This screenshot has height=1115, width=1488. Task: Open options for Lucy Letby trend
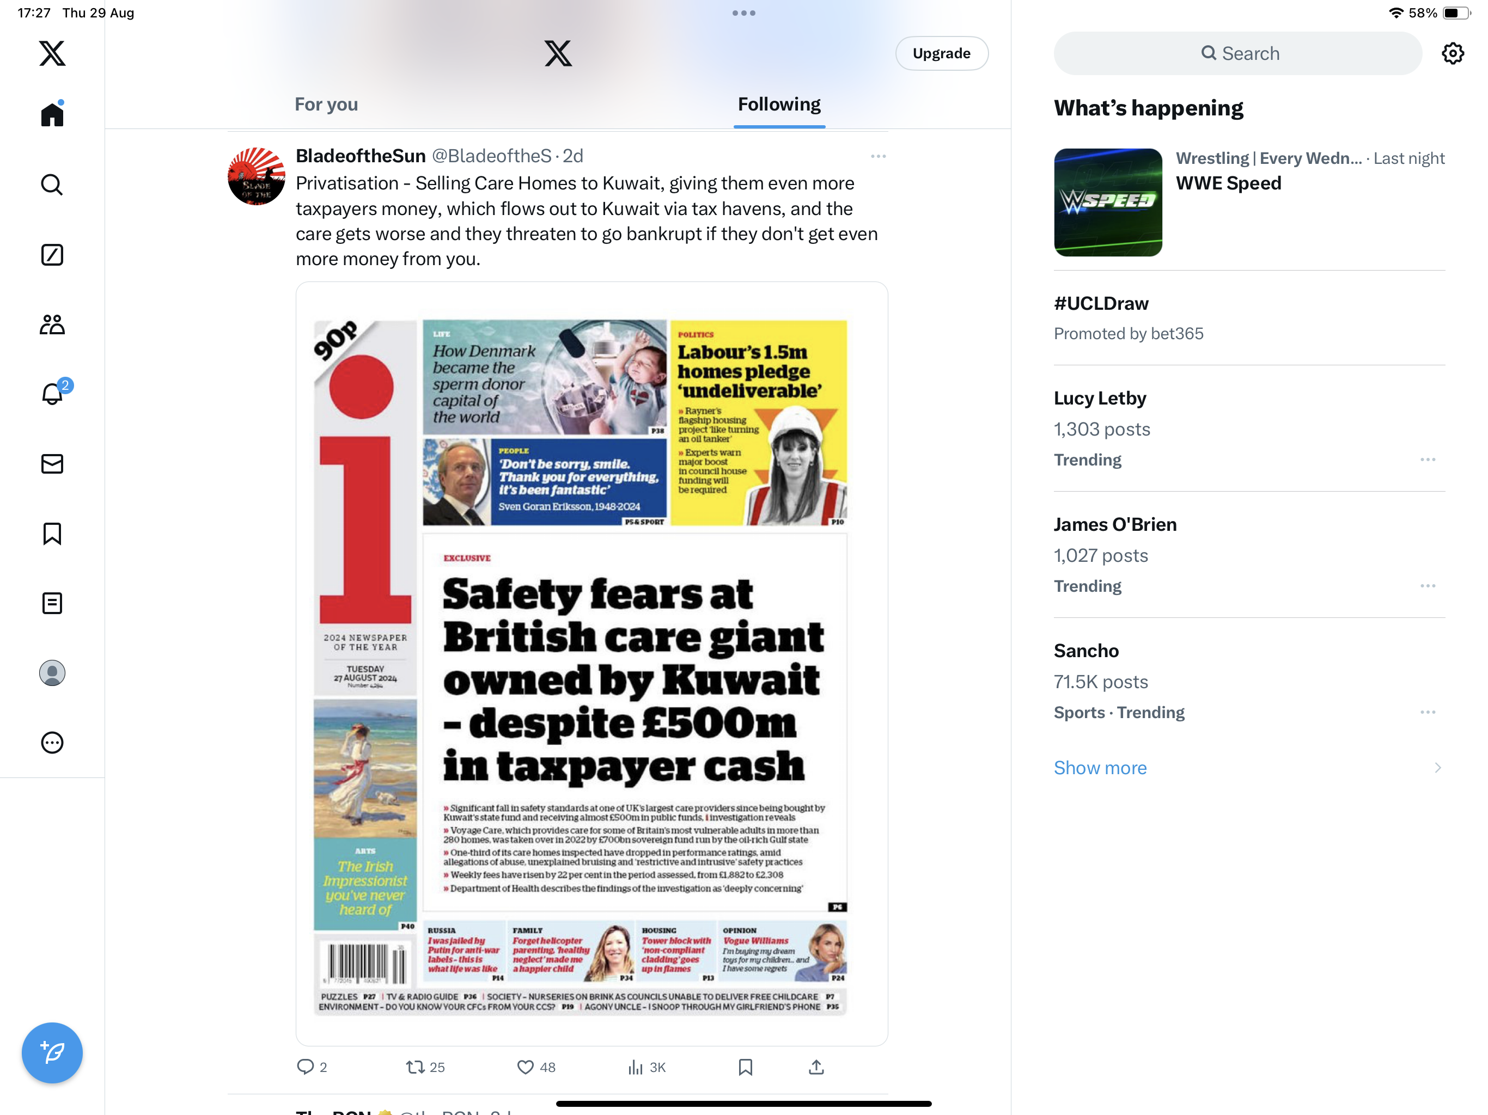pos(1428,460)
